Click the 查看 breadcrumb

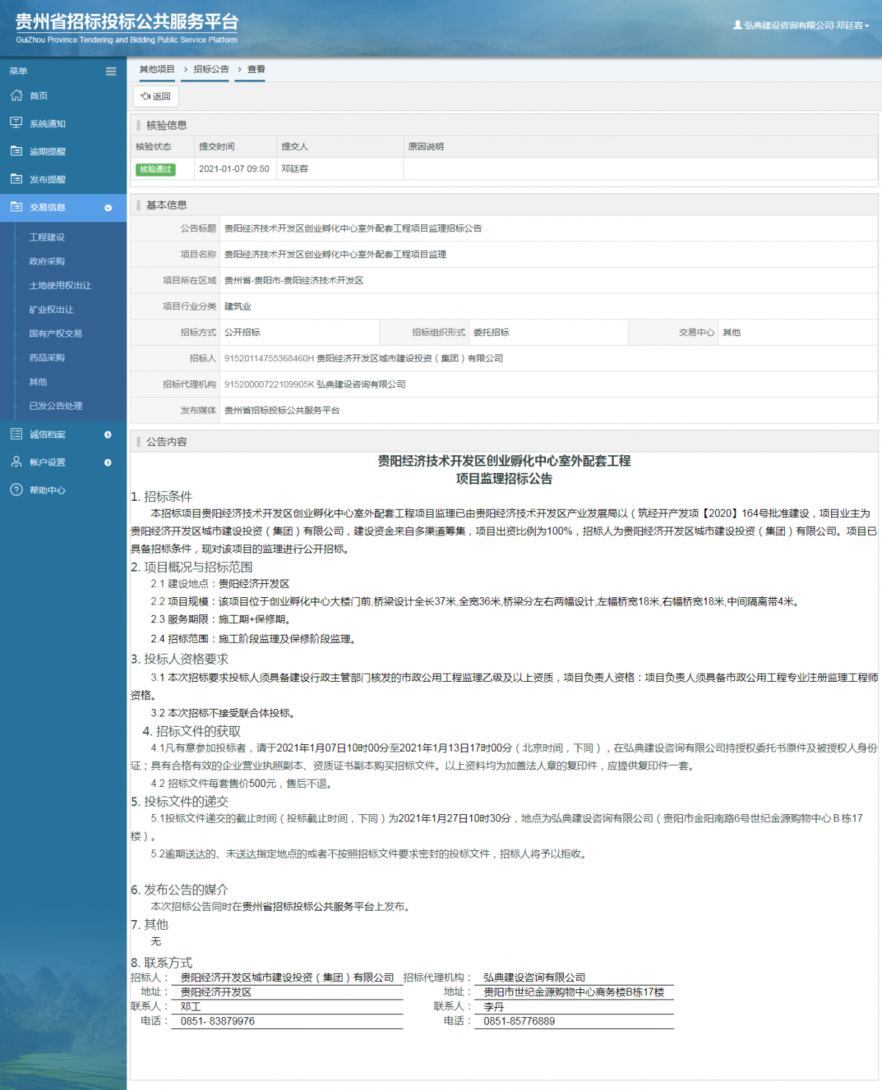tap(256, 69)
